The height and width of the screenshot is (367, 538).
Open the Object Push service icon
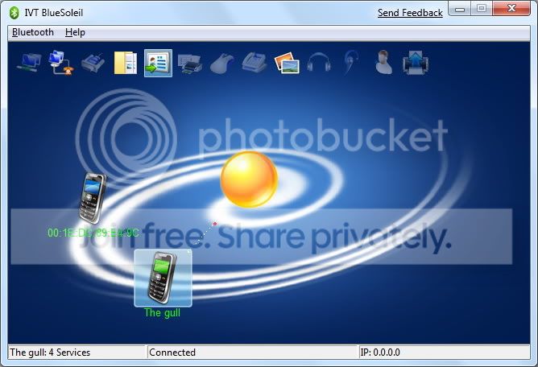(x=415, y=63)
